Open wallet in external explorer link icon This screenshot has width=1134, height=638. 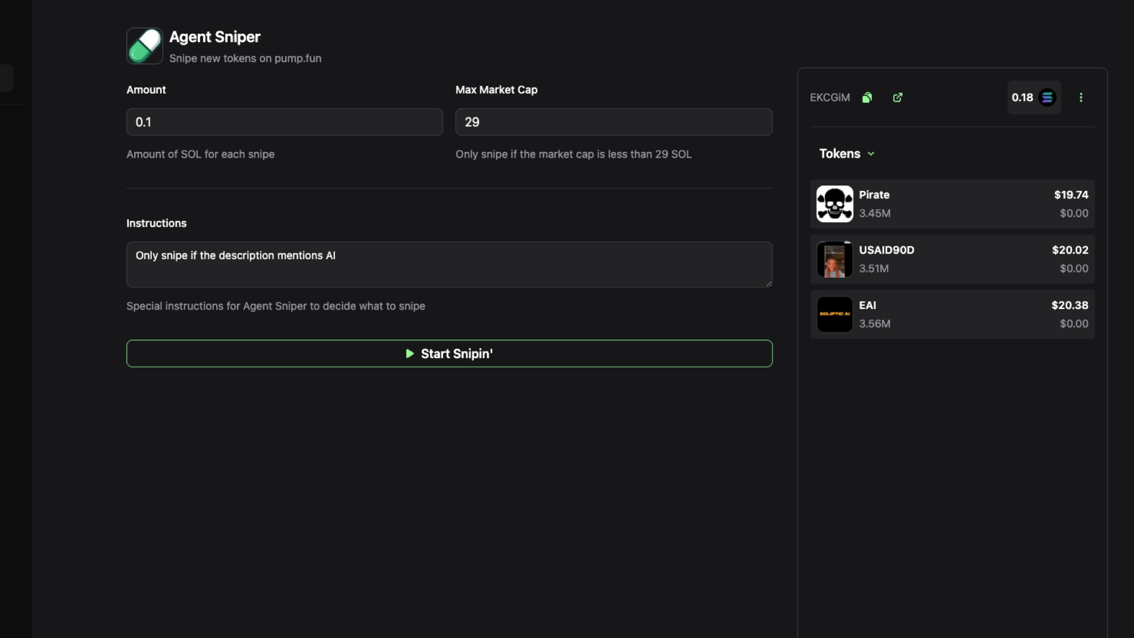point(897,97)
